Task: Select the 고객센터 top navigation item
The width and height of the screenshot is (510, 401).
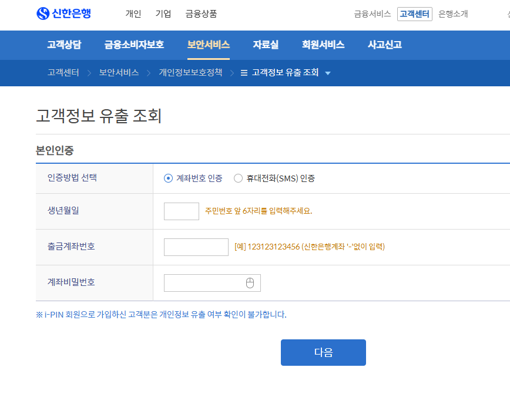Action: 415,14
